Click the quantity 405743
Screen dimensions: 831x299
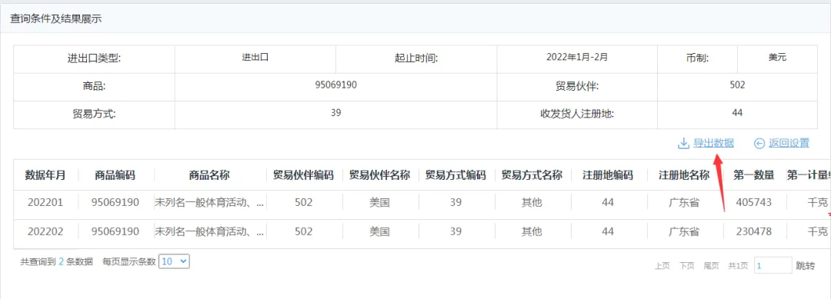(x=753, y=203)
